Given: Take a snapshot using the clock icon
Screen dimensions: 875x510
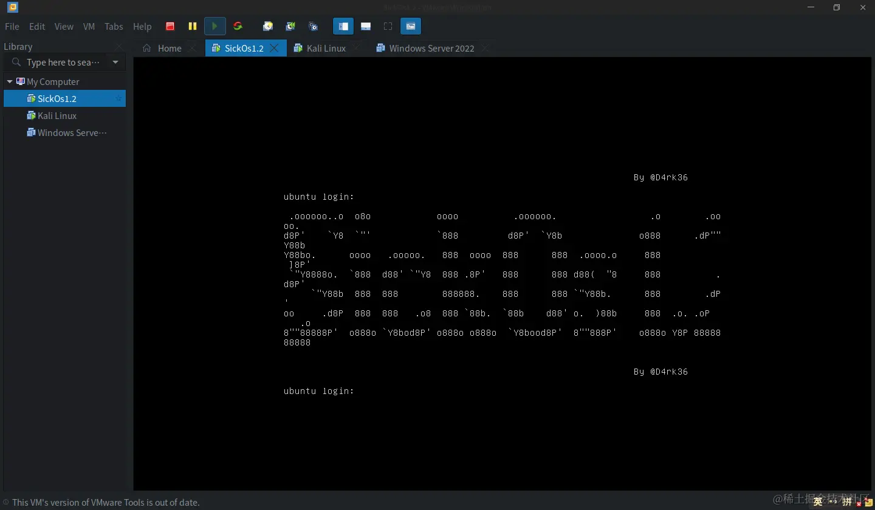Looking at the screenshot, I should 268,26.
